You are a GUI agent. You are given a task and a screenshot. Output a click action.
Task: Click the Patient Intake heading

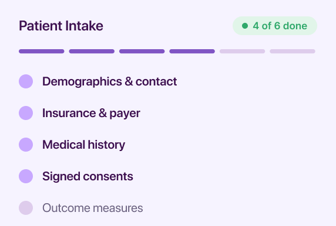pos(61,26)
